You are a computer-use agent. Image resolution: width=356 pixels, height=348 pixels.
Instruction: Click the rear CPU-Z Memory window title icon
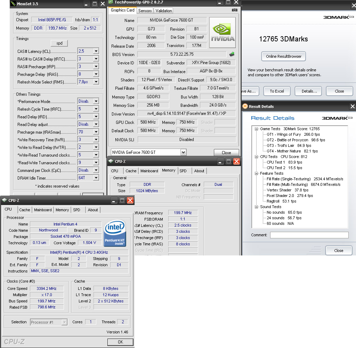(x=111, y=161)
